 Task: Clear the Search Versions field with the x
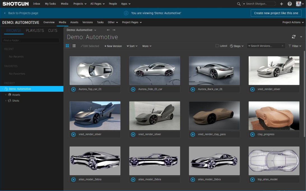pos(282,46)
